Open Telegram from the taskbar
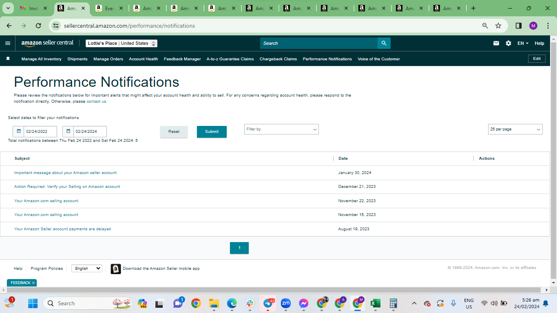This screenshot has width=557, height=313. pyautogui.click(x=268, y=303)
